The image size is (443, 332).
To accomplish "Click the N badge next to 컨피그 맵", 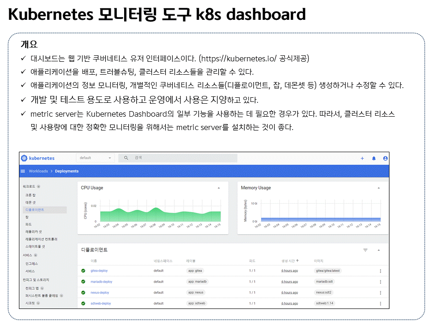I will (x=42, y=288).
